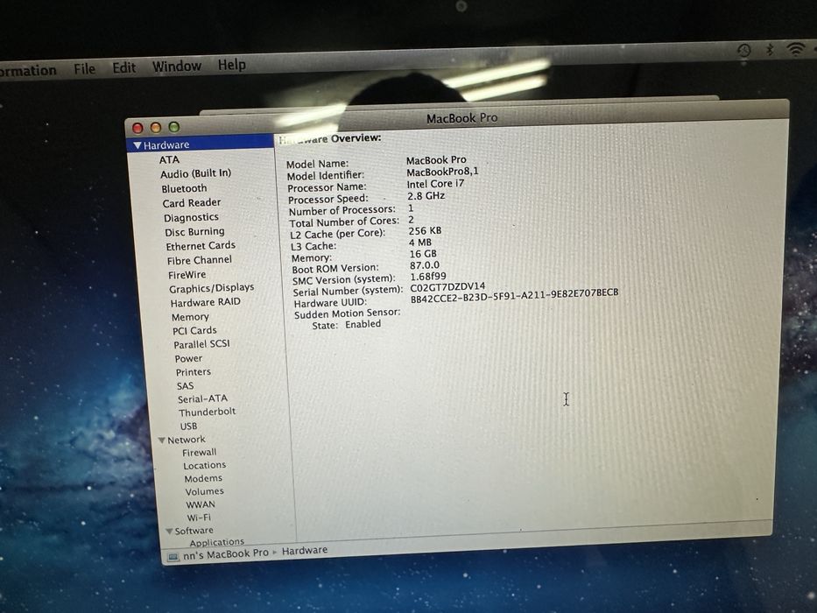
Task: Select Card Reader in sidebar
Action: click(x=191, y=203)
